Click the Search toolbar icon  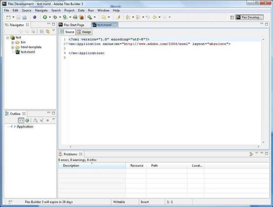90,17
